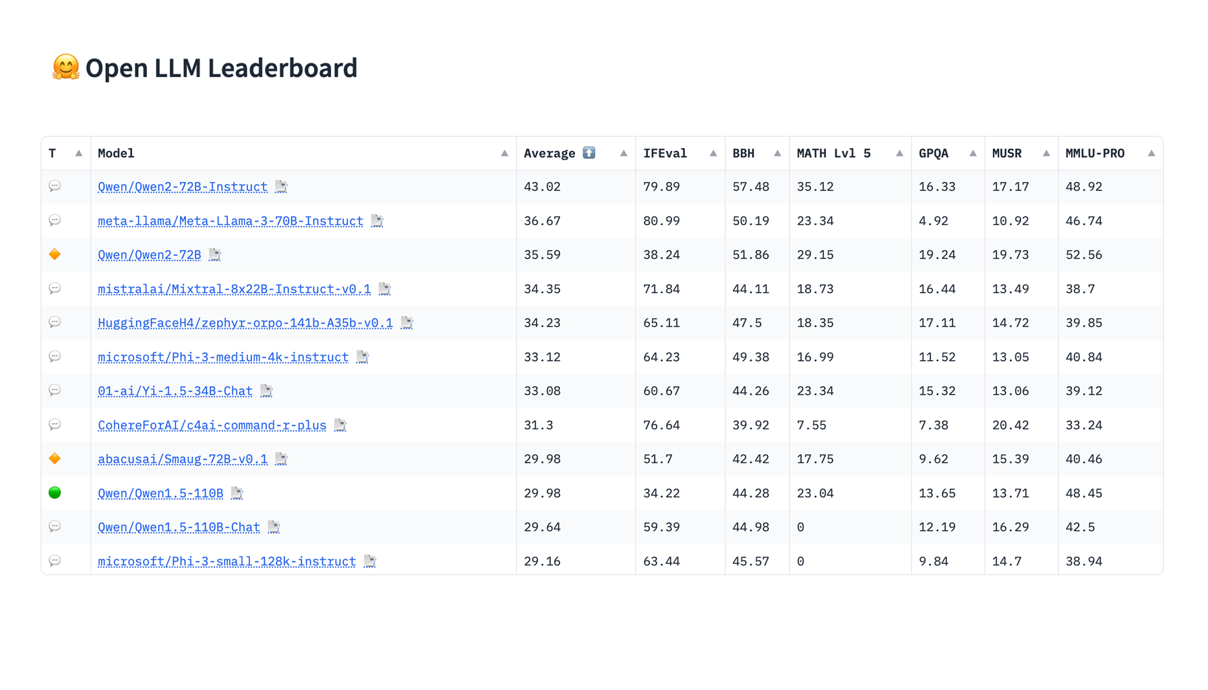1208x690 pixels.
Task: Click the document icon next to Qwen1.5-110B-Chat
Action: tap(274, 527)
